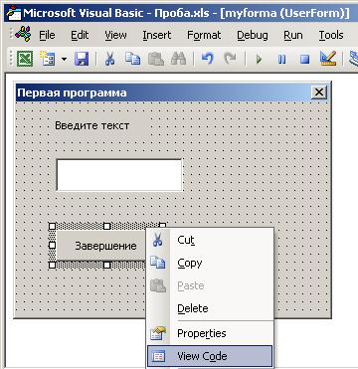Open the Run menu
The width and height of the screenshot is (358, 369).
tap(293, 35)
